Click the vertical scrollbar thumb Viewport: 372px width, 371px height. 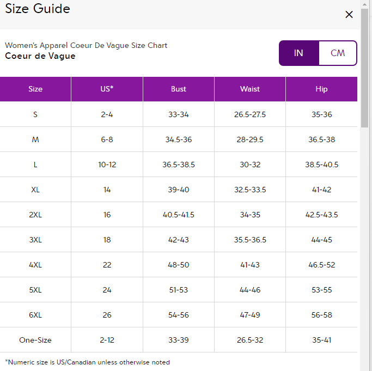(x=364, y=68)
